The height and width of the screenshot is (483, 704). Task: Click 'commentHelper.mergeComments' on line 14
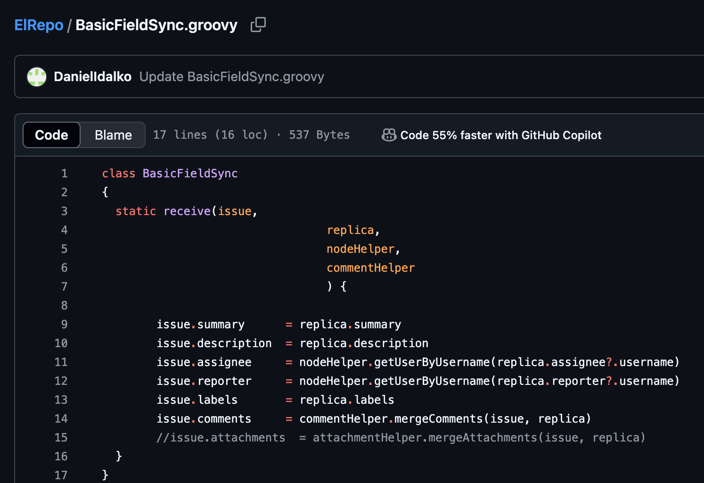(x=391, y=419)
